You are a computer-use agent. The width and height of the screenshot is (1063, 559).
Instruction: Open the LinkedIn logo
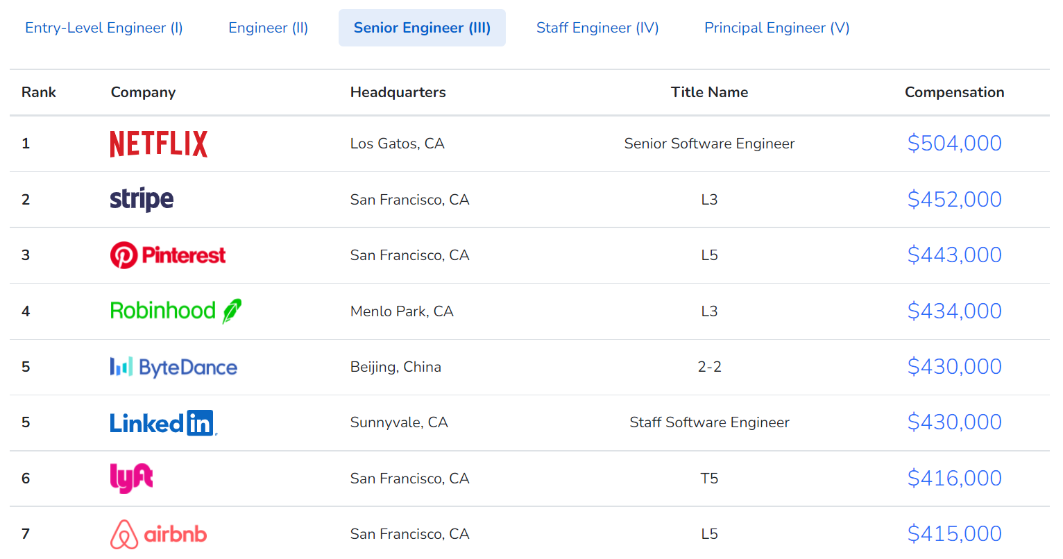(163, 422)
